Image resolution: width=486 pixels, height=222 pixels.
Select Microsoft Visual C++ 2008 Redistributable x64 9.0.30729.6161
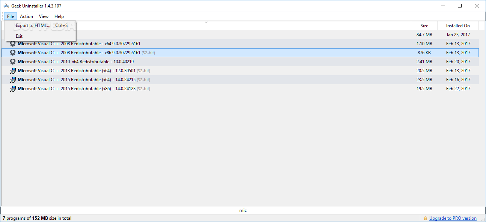[x=240, y=44]
